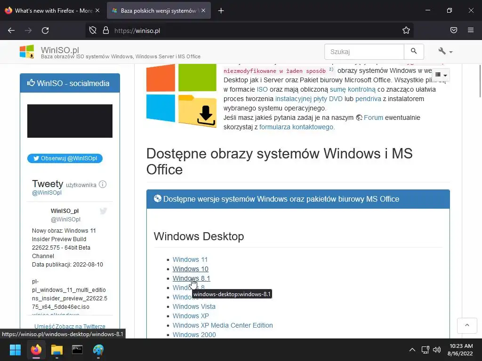482x361 pixels.
Task: Click the URL address bar
Action: coord(249,31)
